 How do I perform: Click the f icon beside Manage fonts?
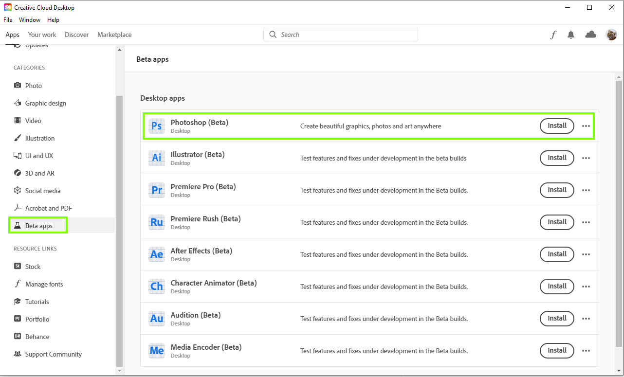coord(18,284)
